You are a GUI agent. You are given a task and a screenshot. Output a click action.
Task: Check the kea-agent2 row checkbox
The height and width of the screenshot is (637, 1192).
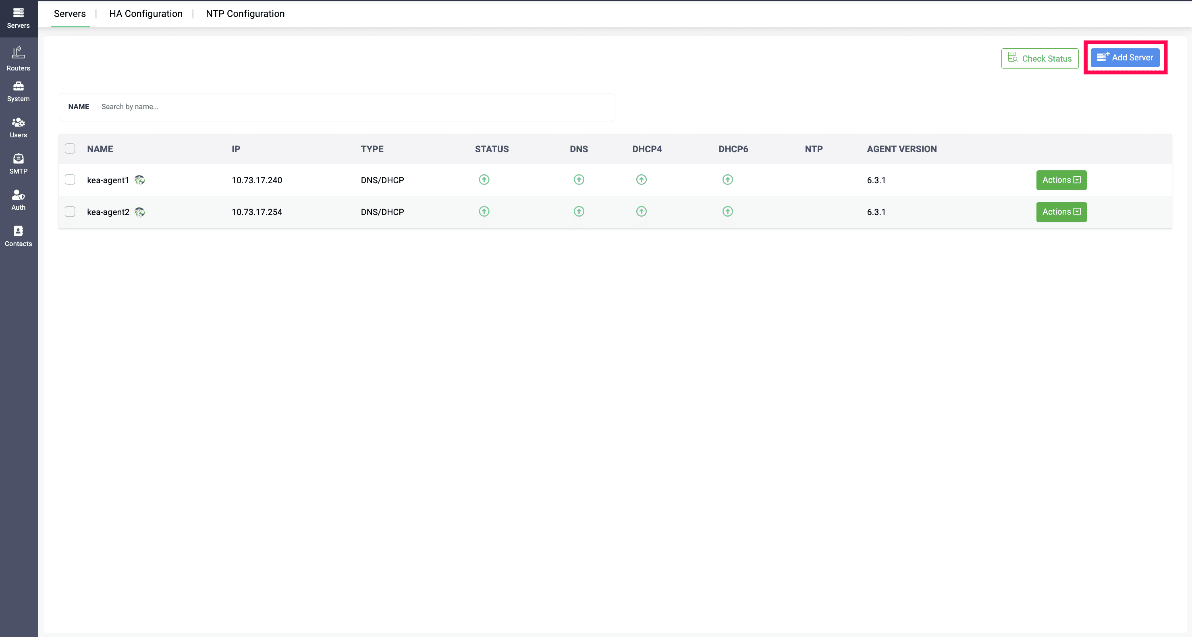[70, 212]
